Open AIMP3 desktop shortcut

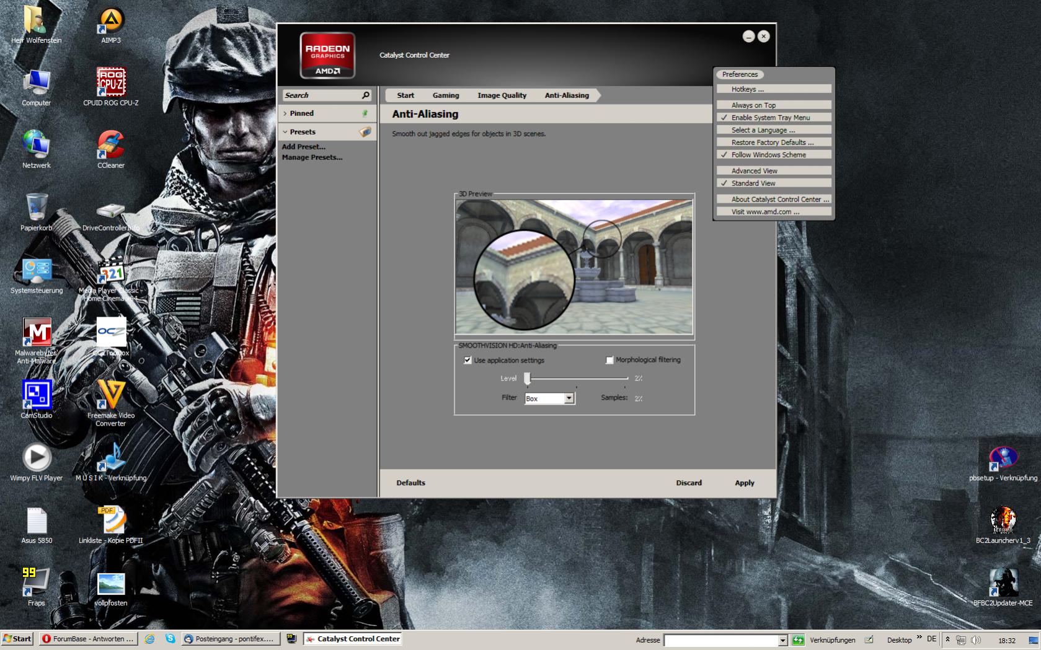[x=111, y=25]
